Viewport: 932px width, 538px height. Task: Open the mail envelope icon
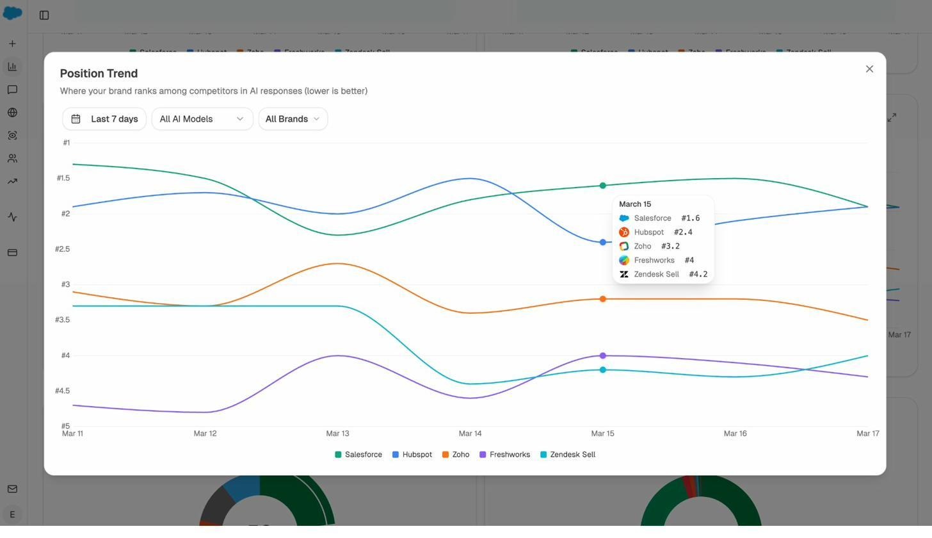pos(12,489)
